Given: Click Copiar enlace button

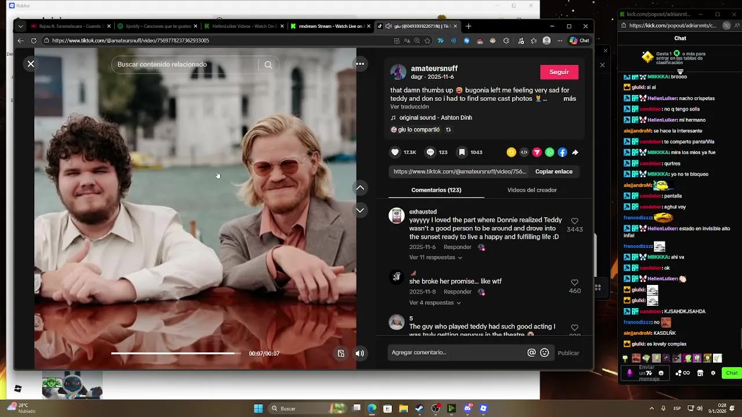Looking at the screenshot, I should point(554,171).
